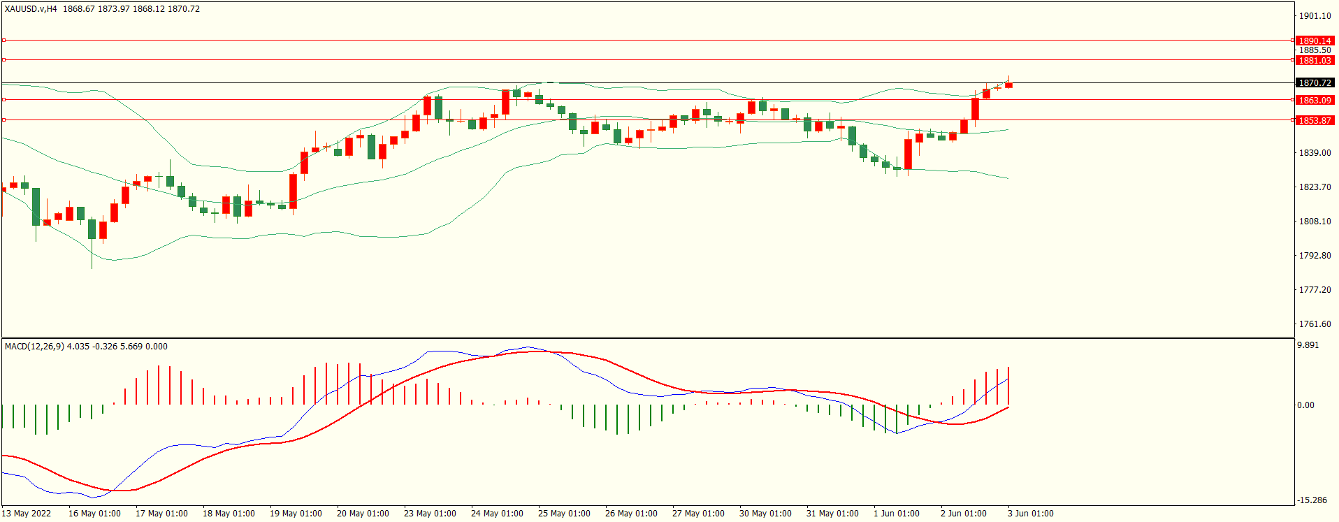The image size is (1339, 522).
Task: Click the 1761.60 price scale value
Action: pos(1315,324)
